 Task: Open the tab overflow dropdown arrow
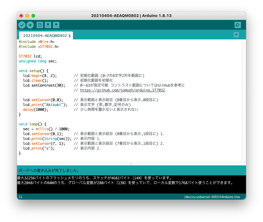coord(236,35)
